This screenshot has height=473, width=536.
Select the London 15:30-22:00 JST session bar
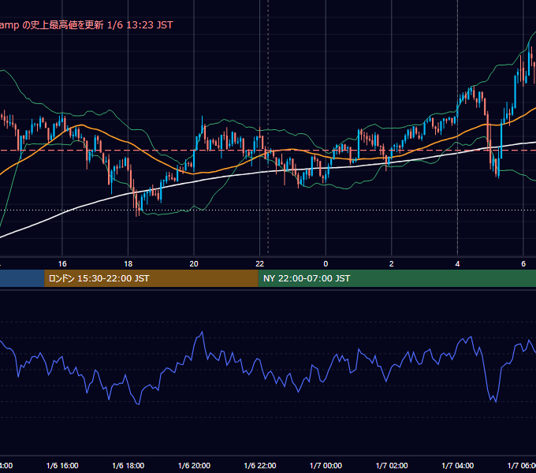tap(151, 278)
